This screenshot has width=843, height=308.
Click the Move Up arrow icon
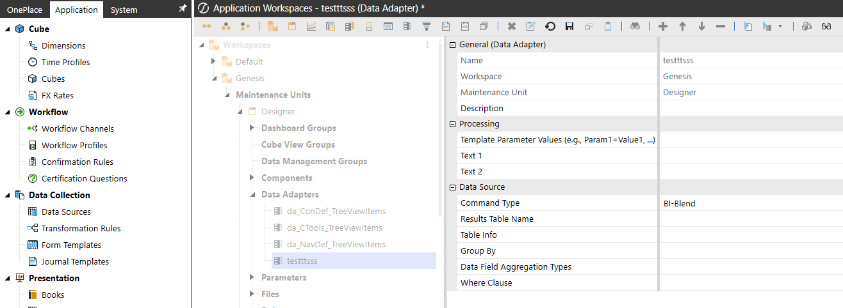(682, 26)
